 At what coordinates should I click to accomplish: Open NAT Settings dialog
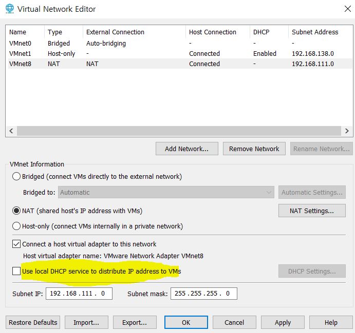312,211
